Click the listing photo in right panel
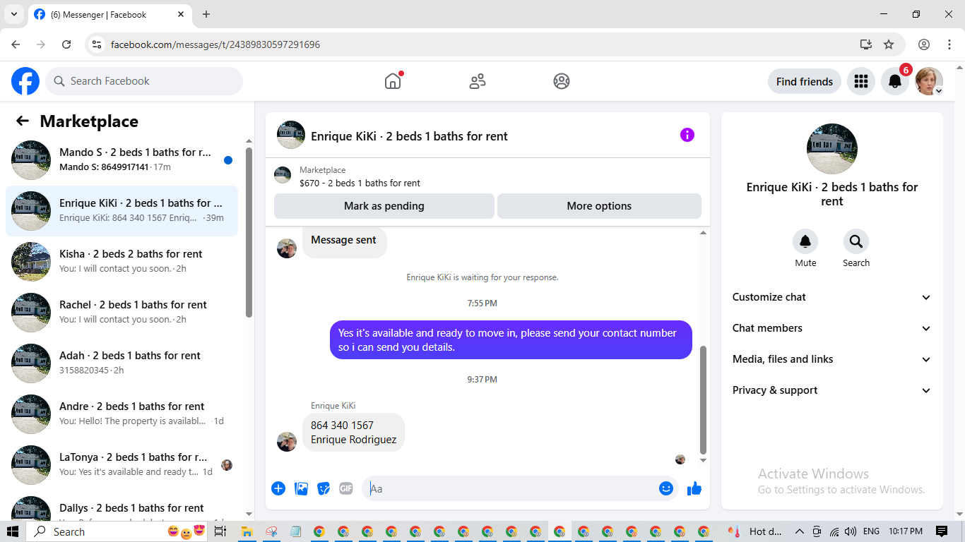This screenshot has height=542, width=965. coord(832,149)
